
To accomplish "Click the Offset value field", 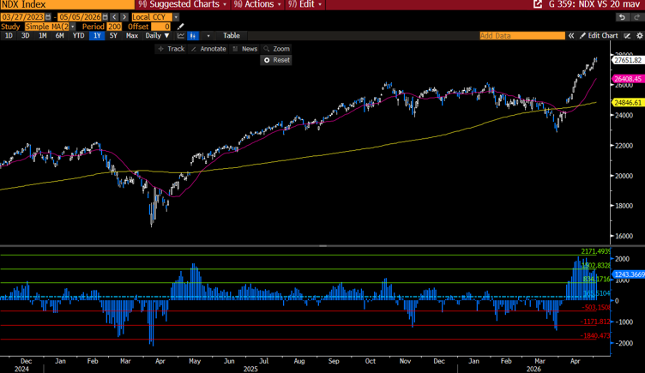I will [x=161, y=27].
